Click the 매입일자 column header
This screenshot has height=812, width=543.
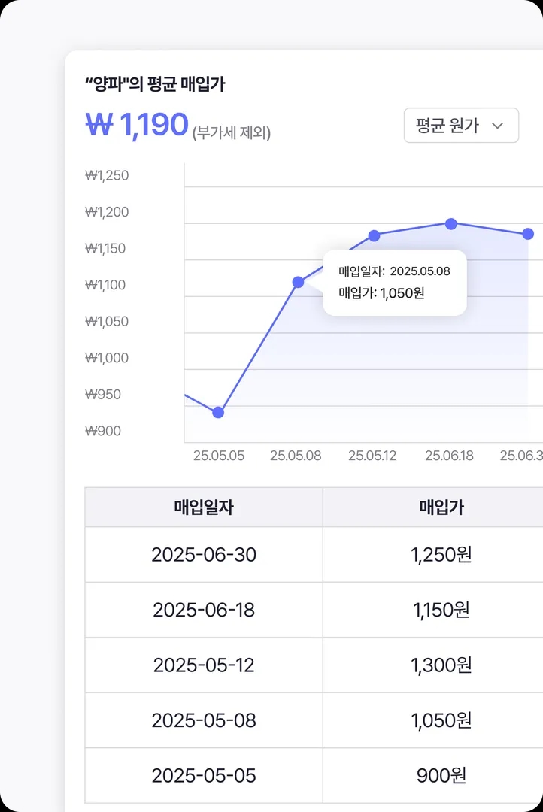pos(204,507)
